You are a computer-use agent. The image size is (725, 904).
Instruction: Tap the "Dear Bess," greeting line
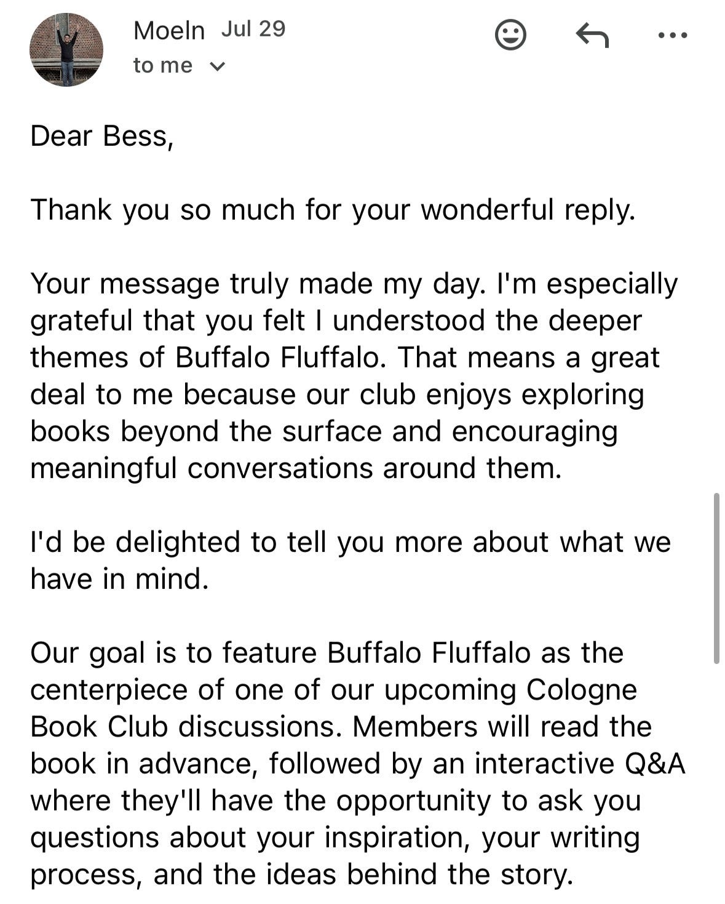[x=102, y=135]
